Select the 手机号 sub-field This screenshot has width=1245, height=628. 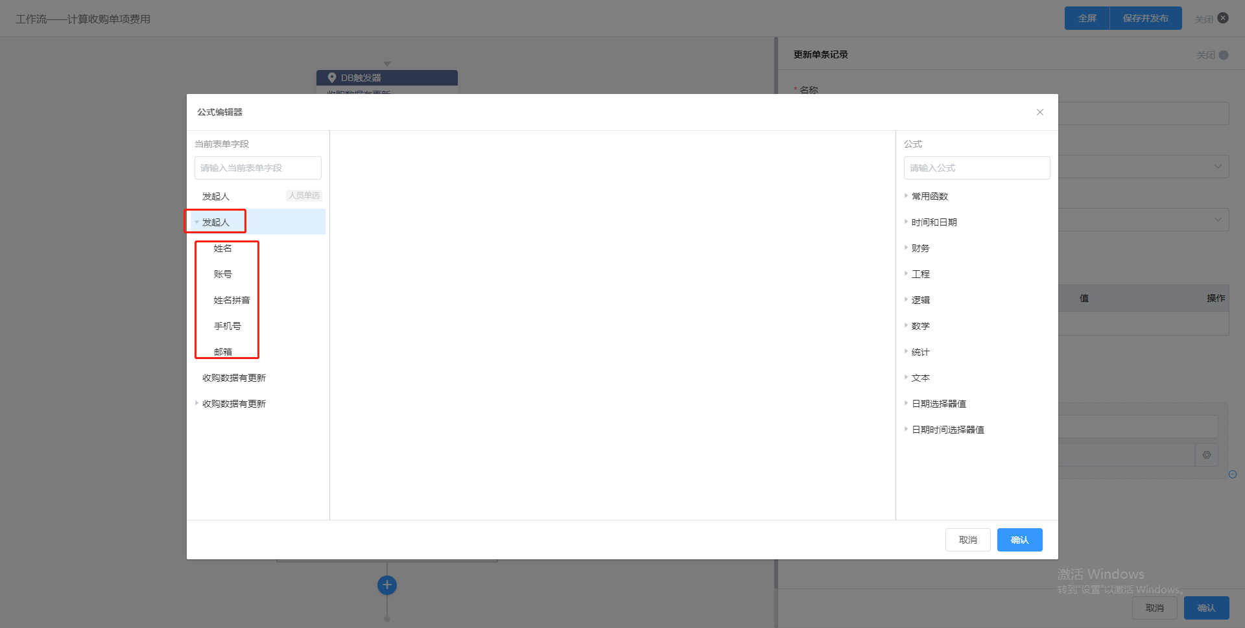[x=227, y=326]
